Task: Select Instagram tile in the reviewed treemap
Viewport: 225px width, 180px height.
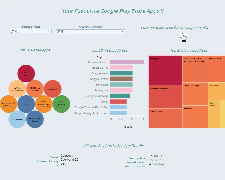Action: click(165, 70)
